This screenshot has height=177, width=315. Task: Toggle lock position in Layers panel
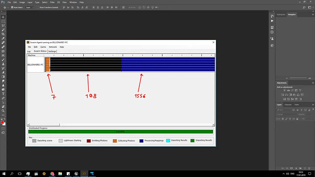290,119
